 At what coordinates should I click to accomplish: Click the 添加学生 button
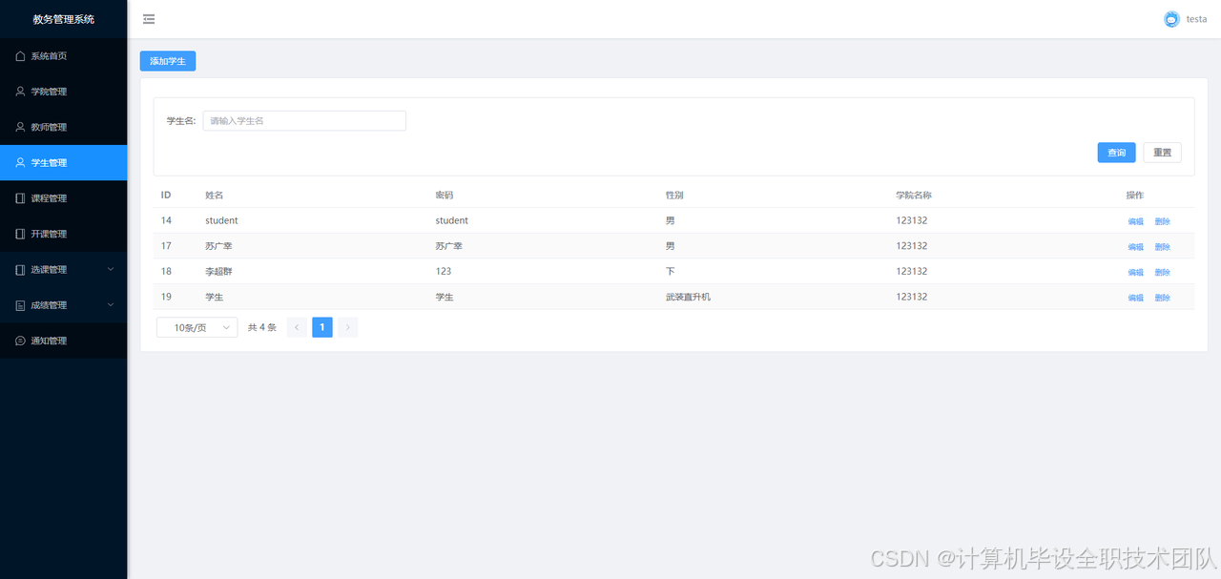168,61
